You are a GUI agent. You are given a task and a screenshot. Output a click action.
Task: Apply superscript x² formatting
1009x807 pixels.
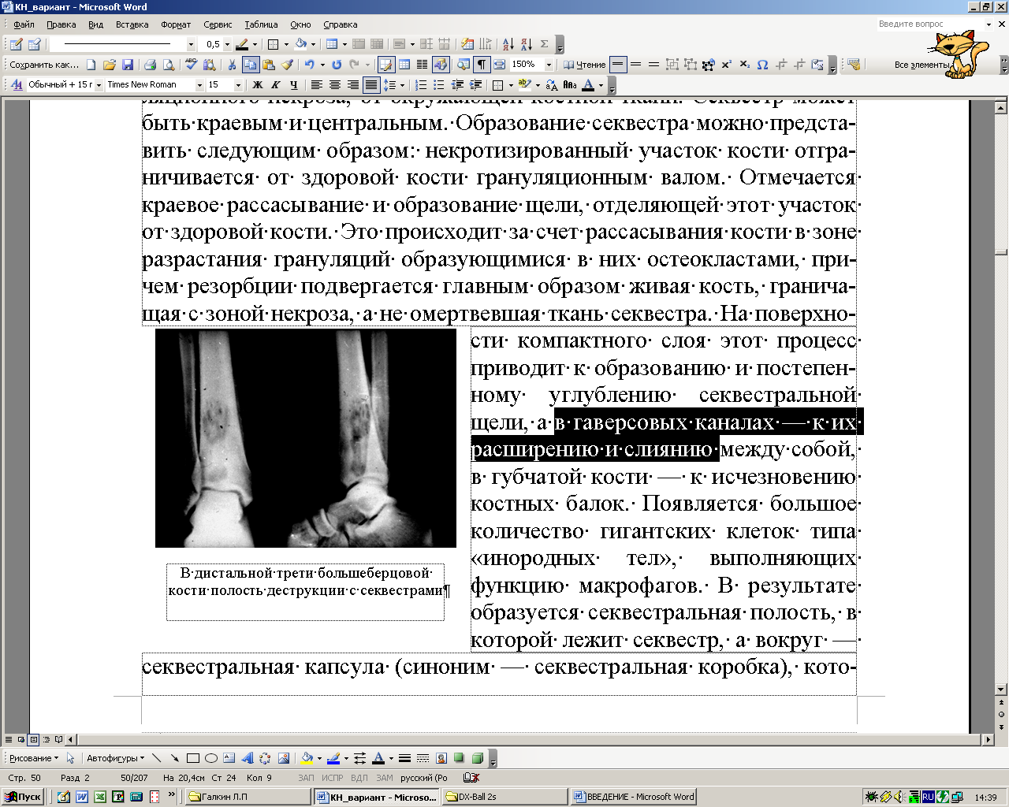point(726,65)
